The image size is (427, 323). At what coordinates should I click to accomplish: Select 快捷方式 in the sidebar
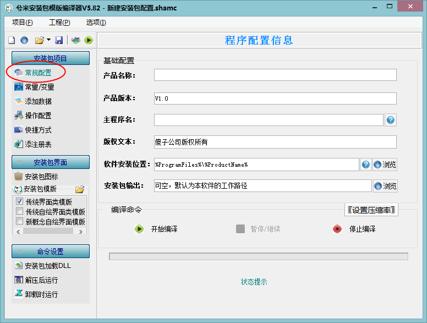click(33, 130)
